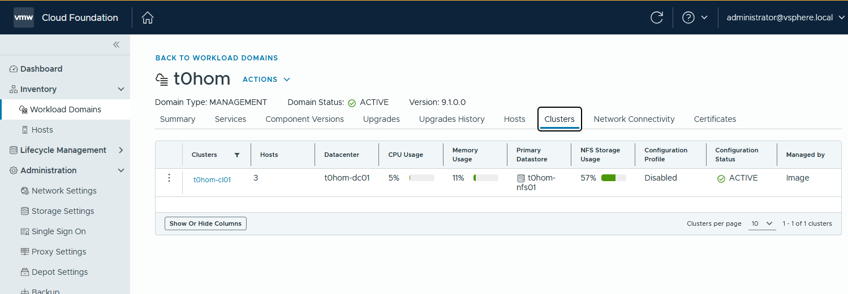Open the Clusters per page dropdown
The image size is (848, 294).
coord(762,223)
